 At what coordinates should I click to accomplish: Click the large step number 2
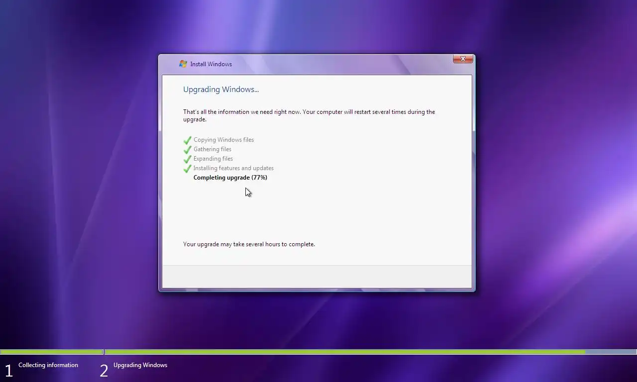(x=104, y=371)
